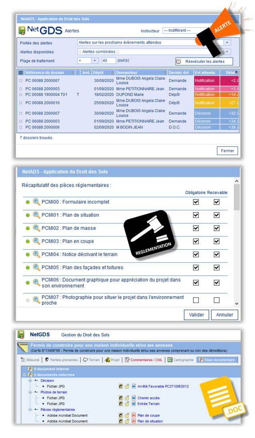Click the Délai column sort arrow
Screen dimensions: 255x438
pyautogui.click(x=236, y=72)
